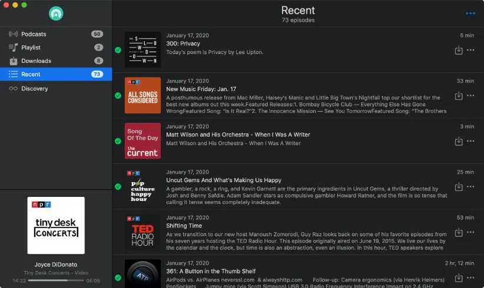This screenshot has height=288, width=484.
Task: Download the Uncut Gems episode
Action: pyautogui.click(x=459, y=187)
